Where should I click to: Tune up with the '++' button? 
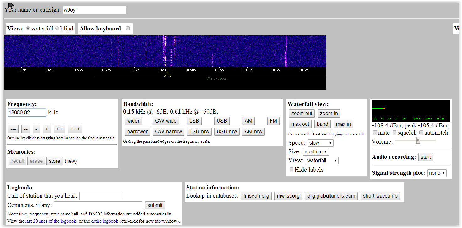[x=59, y=129]
